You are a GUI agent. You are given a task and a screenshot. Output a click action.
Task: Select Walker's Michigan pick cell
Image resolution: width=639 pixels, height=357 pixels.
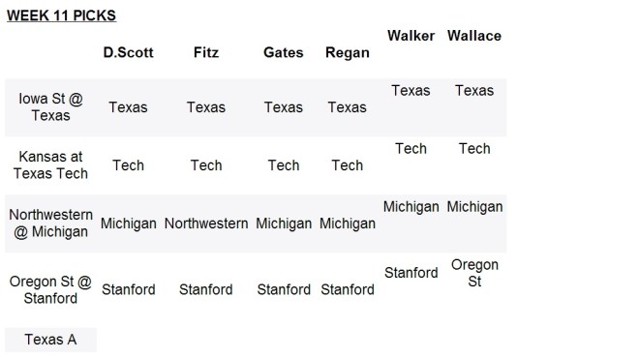tap(411, 207)
